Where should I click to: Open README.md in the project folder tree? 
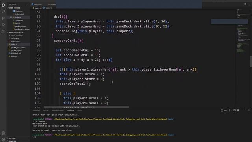pos(16,53)
